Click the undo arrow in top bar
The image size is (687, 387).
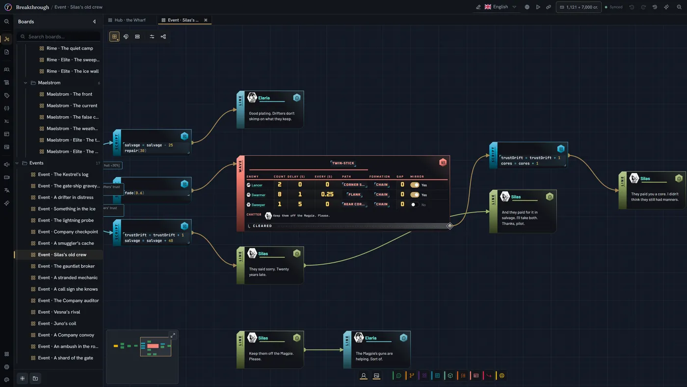click(x=632, y=7)
